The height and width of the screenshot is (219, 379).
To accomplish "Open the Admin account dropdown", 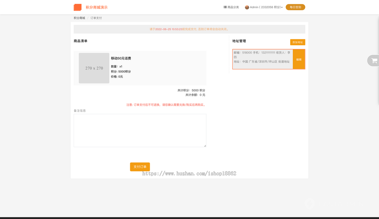I will 265,7.
